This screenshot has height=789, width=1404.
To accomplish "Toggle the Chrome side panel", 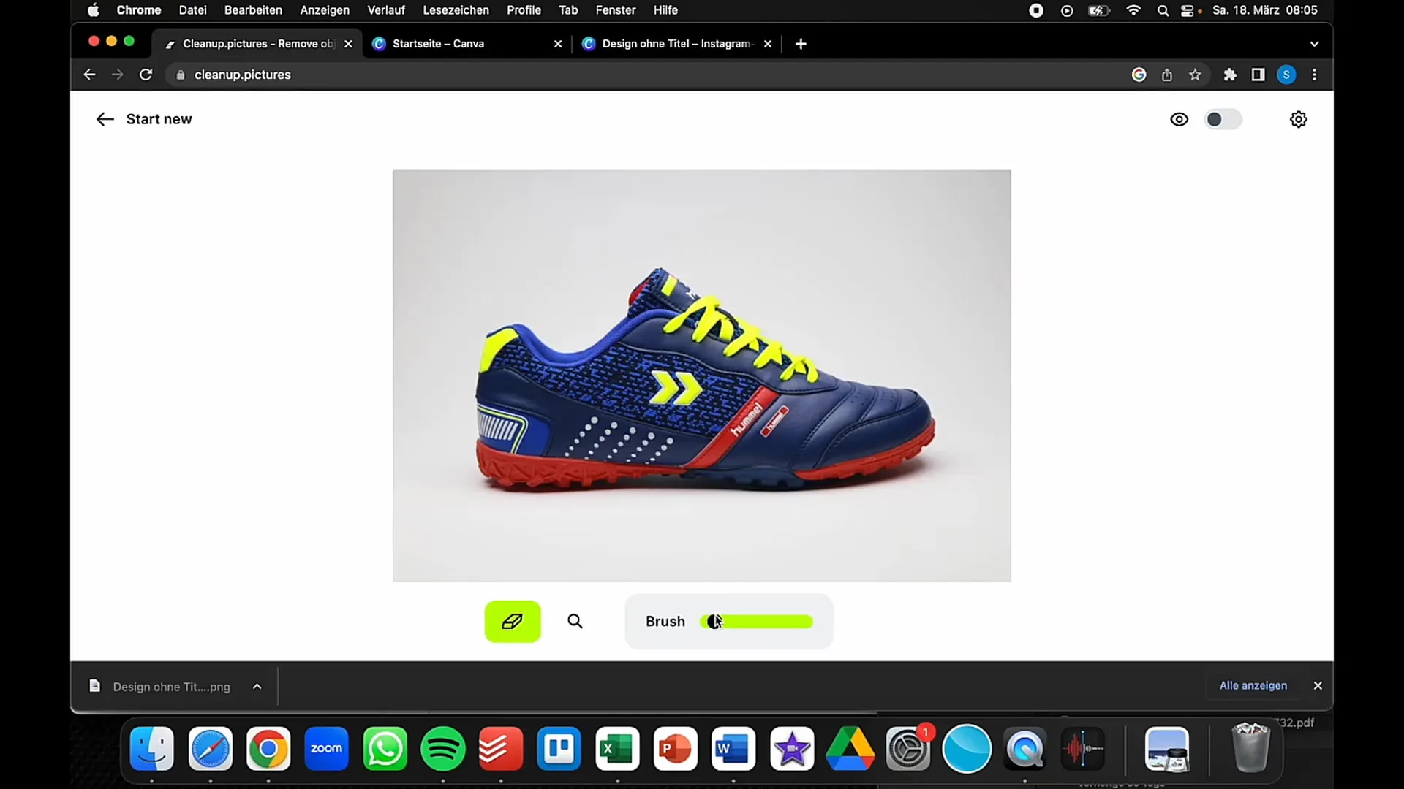I will tap(1258, 75).
